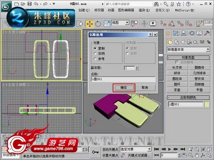The width and height of the screenshot is (214, 160).
Task: Redo the action with the arrow icon
Action: tap(45, 4)
